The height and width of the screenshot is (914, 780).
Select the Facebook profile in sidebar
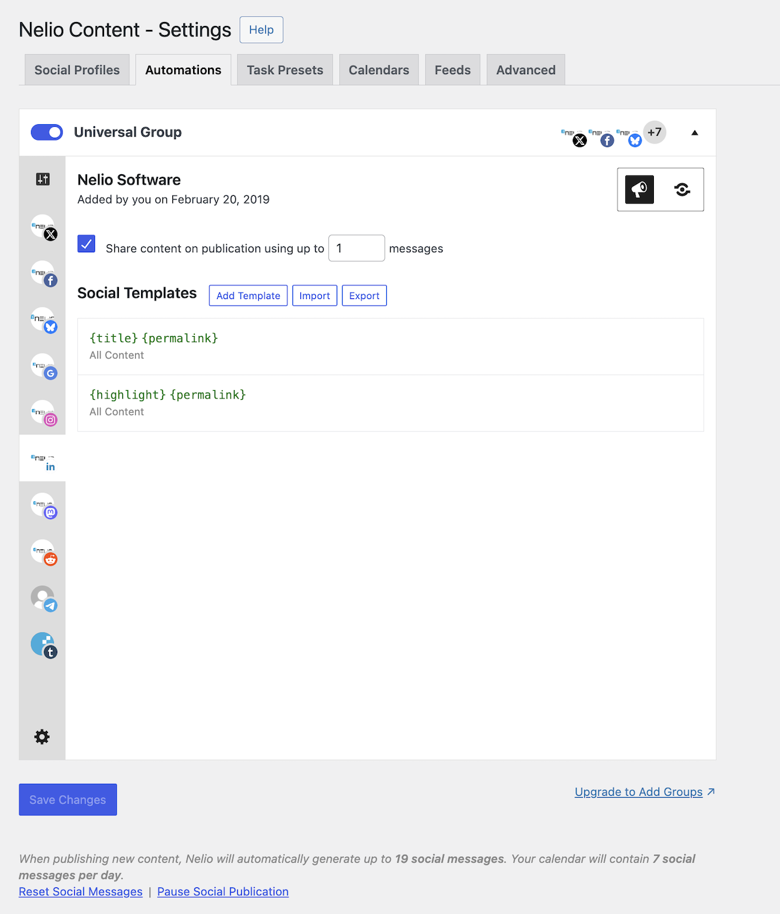click(44, 274)
